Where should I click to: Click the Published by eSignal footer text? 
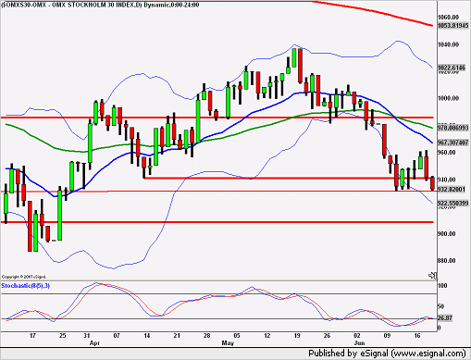click(387, 354)
